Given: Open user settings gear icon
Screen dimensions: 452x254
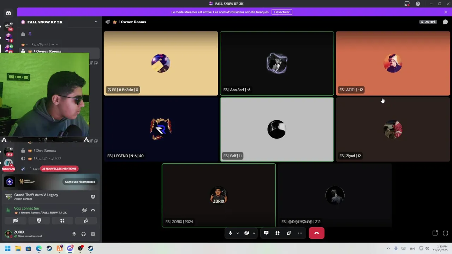Looking at the screenshot, I should pos(93,234).
